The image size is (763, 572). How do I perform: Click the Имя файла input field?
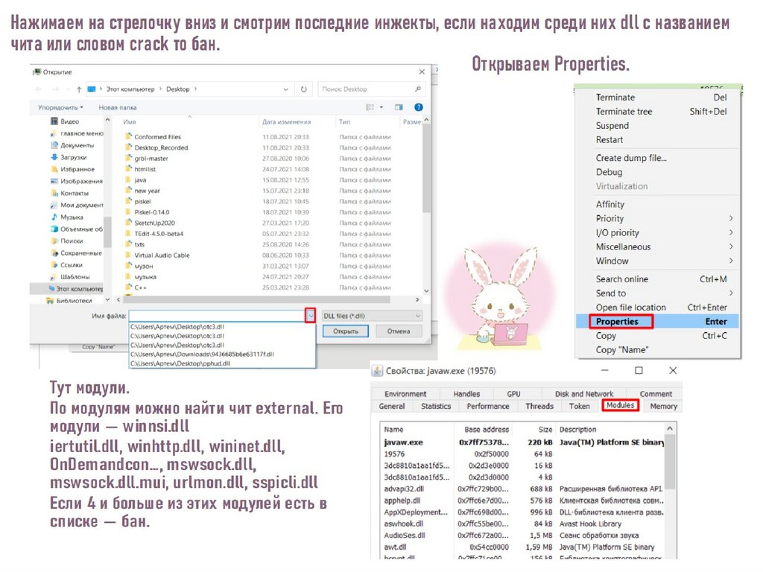point(218,316)
